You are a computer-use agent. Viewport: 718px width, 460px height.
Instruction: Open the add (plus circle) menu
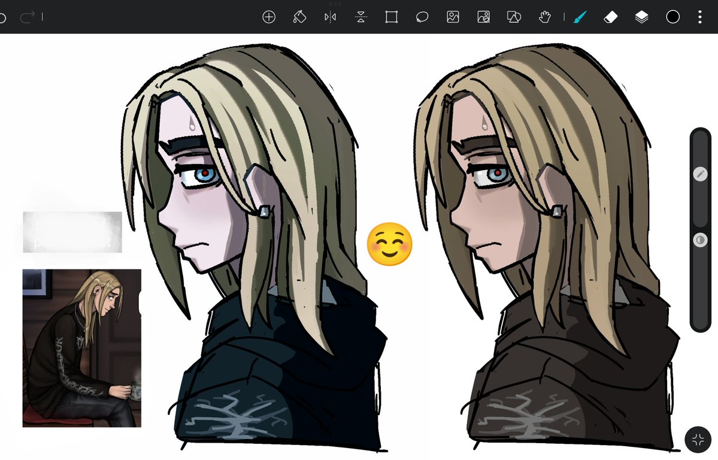click(x=269, y=17)
